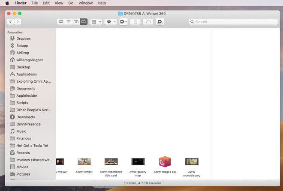Select the Ai Weiwei portrait thumbnail

[x=60, y=161]
